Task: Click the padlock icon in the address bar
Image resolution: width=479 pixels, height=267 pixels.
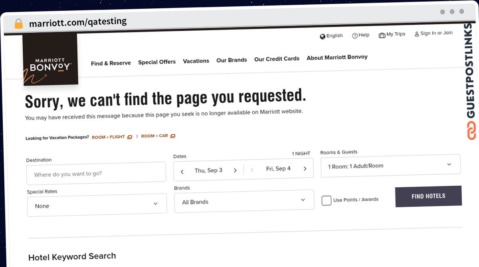Action: click(x=18, y=24)
